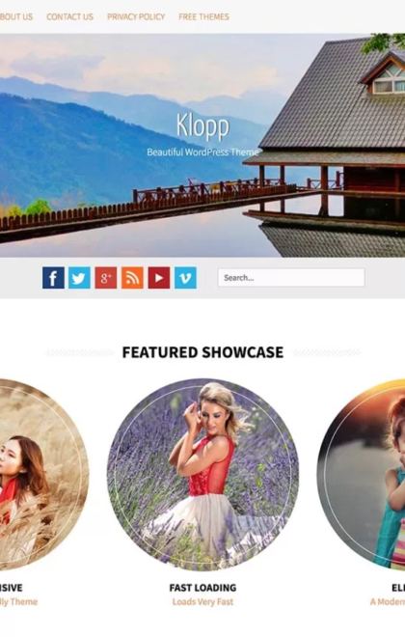The width and height of the screenshot is (405, 637).
Task: Open the wheat field woman showcase image
Action: (x=43, y=475)
